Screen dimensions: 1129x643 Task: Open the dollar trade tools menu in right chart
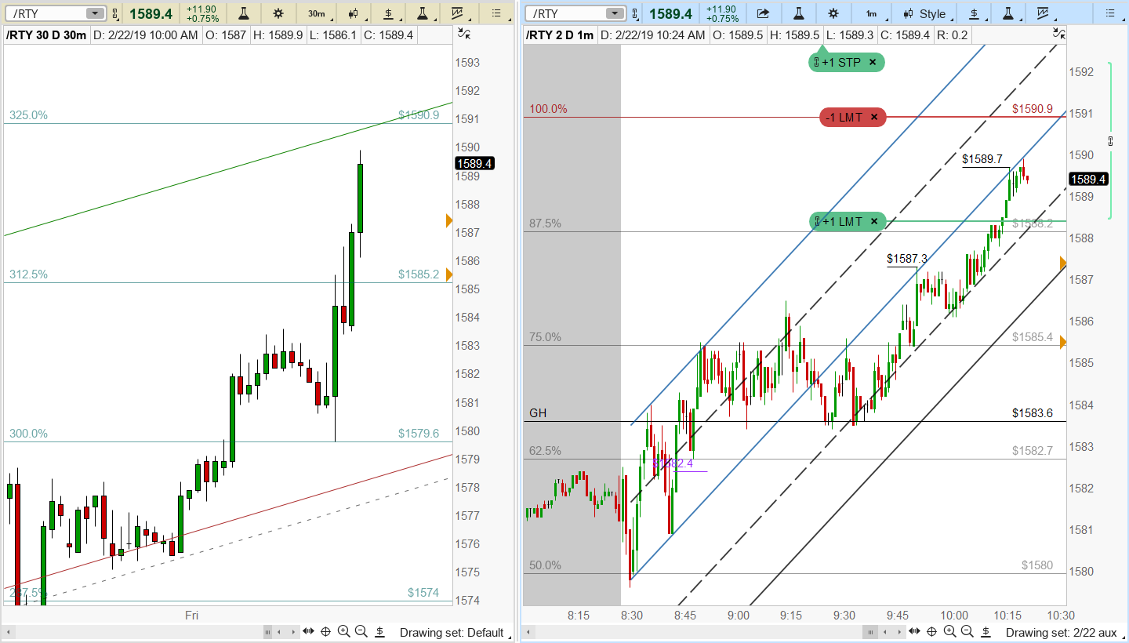pyautogui.click(x=975, y=13)
